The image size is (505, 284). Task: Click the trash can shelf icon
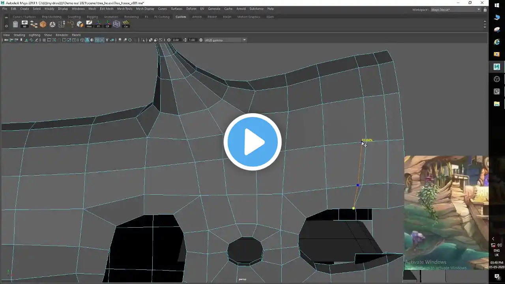pos(15,24)
